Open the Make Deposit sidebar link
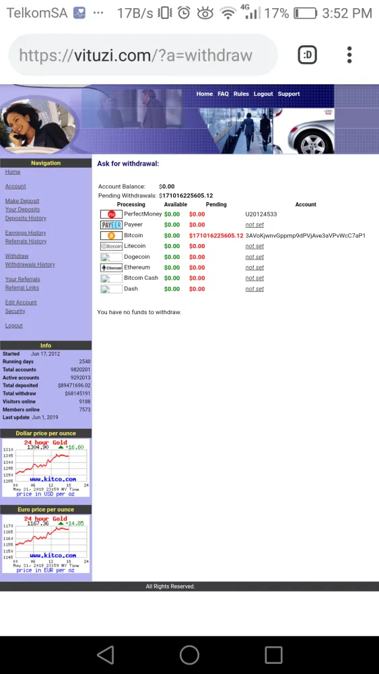The height and width of the screenshot is (674, 379). pos(22,201)
